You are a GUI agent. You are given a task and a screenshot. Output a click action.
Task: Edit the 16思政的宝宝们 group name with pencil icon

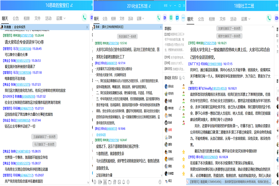point(71,5)
